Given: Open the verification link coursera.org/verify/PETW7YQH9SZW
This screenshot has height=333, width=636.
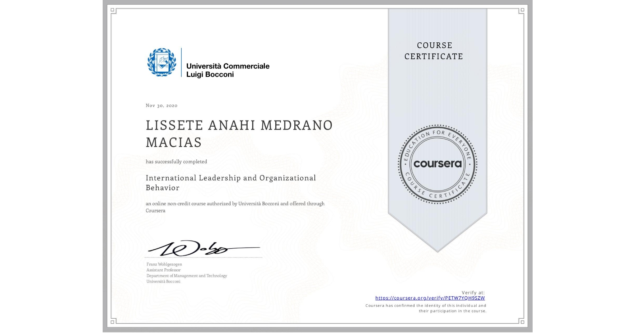Looking at the screenshot, I should 430,298.
